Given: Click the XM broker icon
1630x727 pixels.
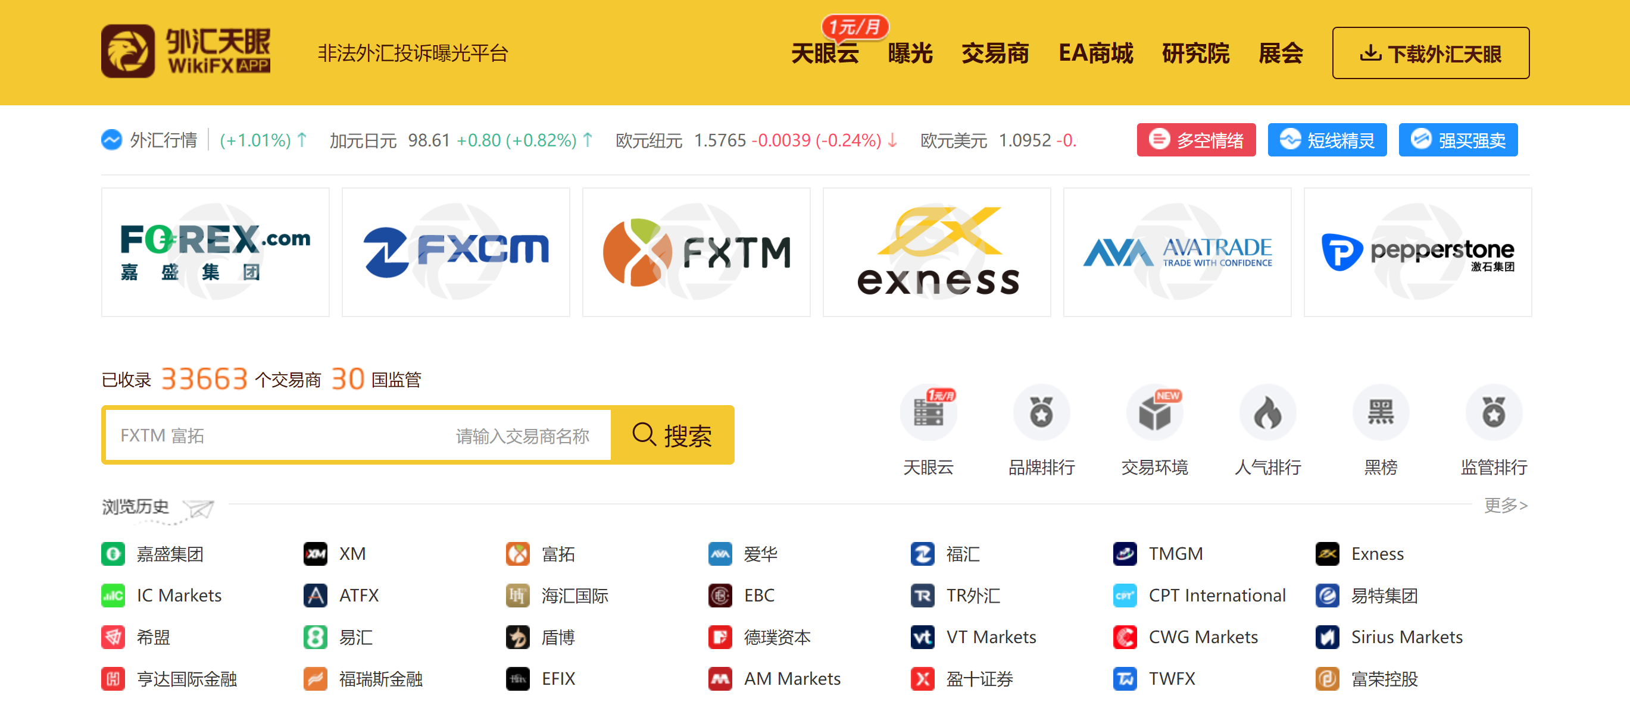Looking at the screenshot, I should point(315,554).
